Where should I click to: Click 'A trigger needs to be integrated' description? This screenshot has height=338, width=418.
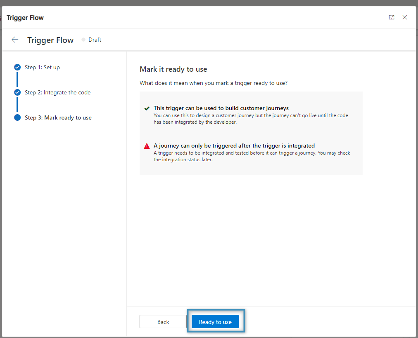(x=252, y=156)
